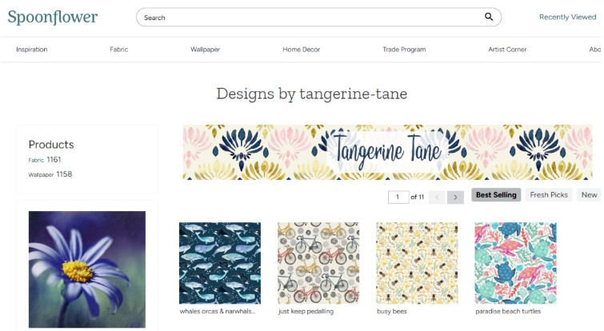Viewport: 604px width, 331px height.
Task: Sort designs by Best Selling
Action: pyautogui.click(x=496, y=195)
